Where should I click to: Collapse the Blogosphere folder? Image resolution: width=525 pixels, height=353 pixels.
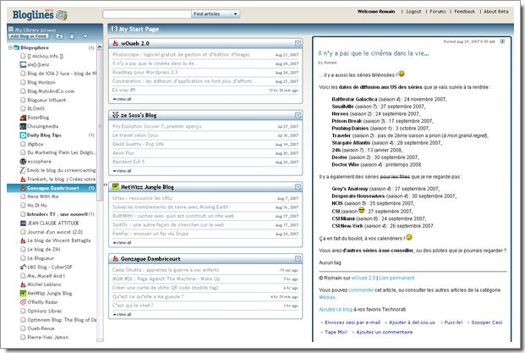pyautogui.click(x=10, y=47)
